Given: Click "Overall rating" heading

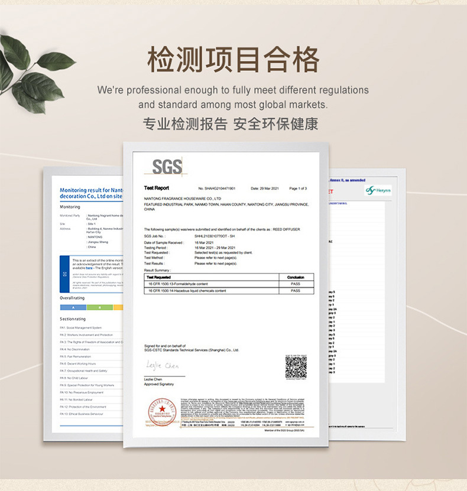Looking at the screenshot, I should click(72, 298).
